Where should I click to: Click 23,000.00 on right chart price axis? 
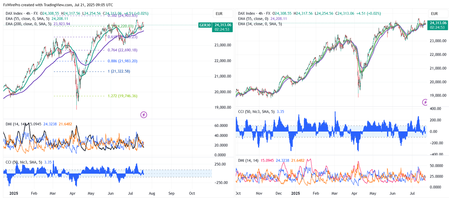(438, 41)
